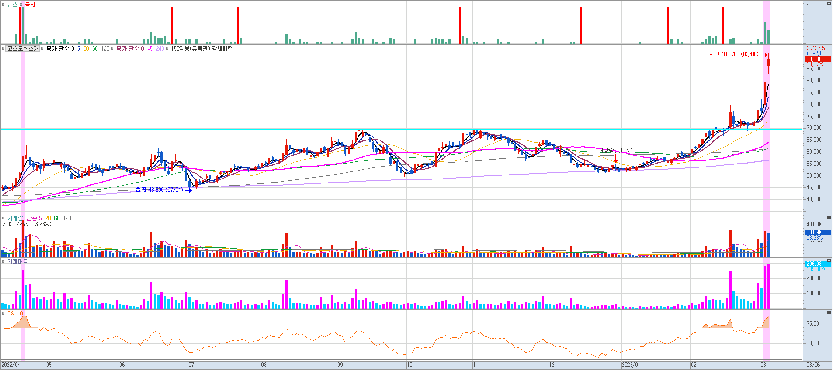Click the HC:-2.65 value
Image resolution: width=833 pixels, height=370 pixels.
(x=814, y=53)
